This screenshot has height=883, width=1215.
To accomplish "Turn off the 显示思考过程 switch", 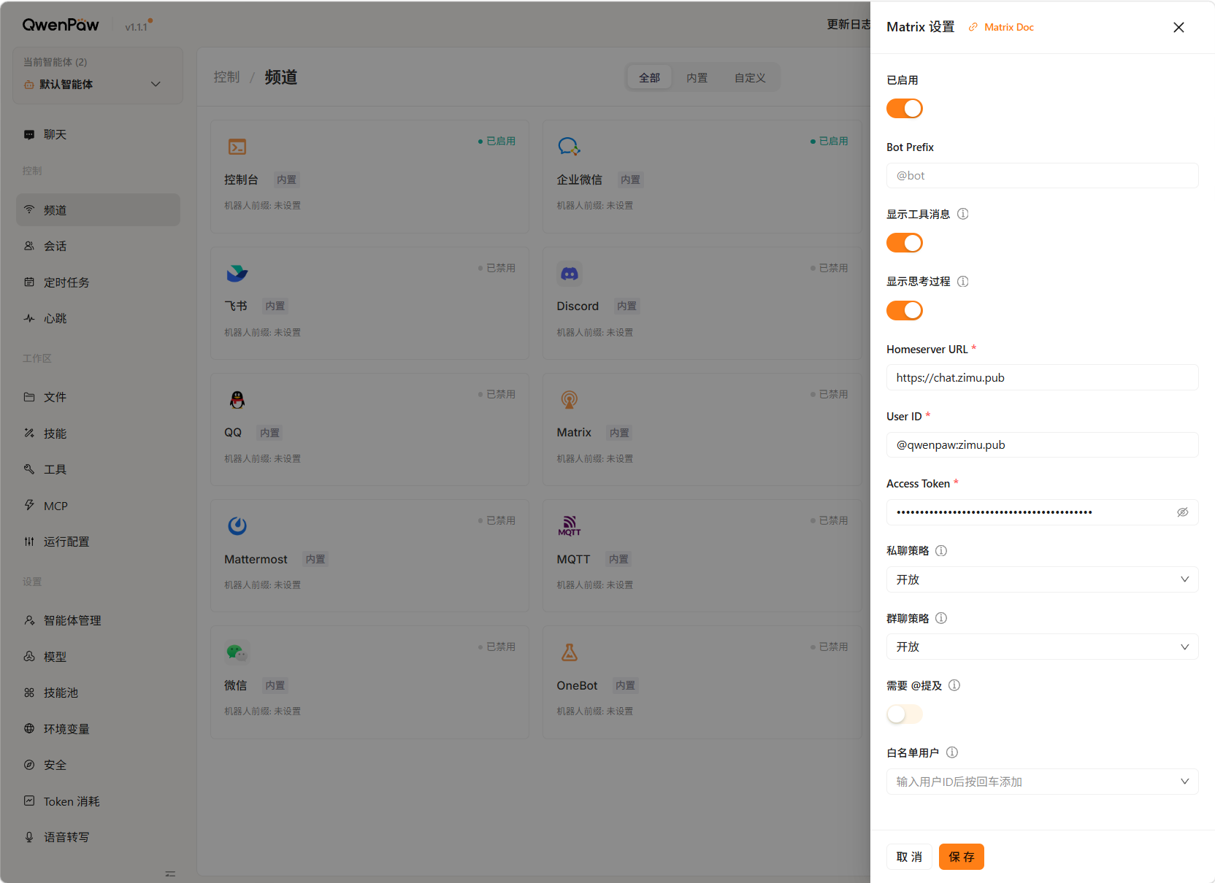I will click(x=905, y=311).
